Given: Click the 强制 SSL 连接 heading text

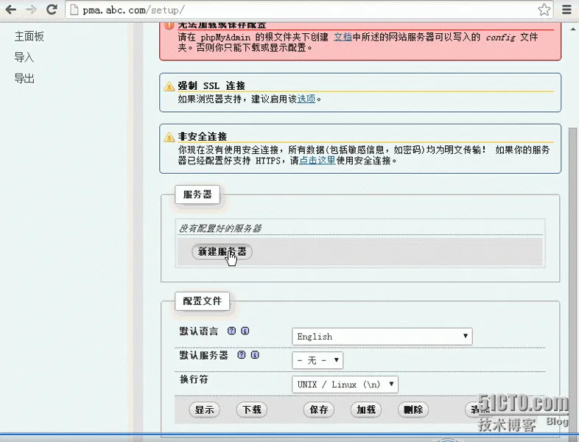Looking at the screenshot, I should click(x=211, y=85).
